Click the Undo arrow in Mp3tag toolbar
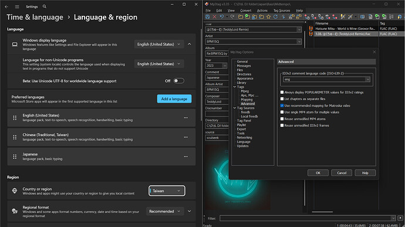Screen dimensions: 405x227 222,17
